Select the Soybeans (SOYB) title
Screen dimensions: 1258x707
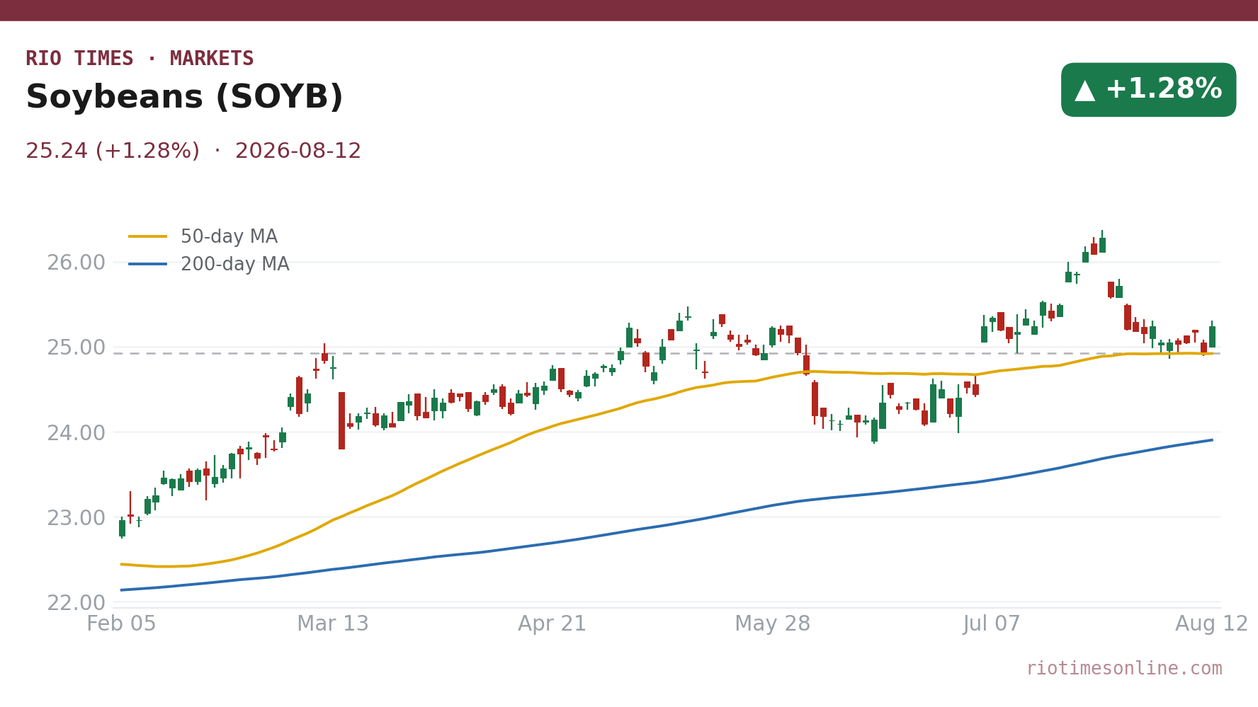(x=184, y=98)
